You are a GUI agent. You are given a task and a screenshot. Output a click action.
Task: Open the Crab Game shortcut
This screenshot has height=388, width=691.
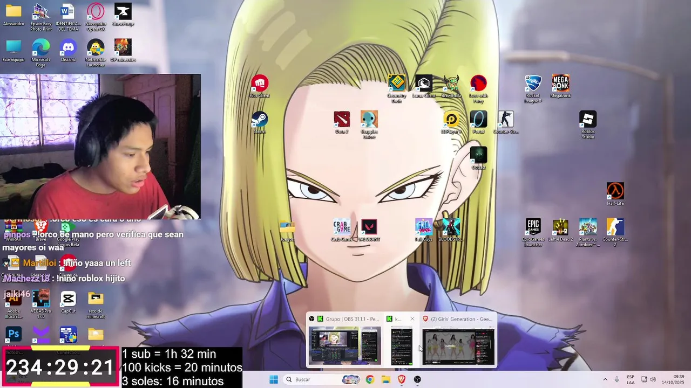point(342,230)
